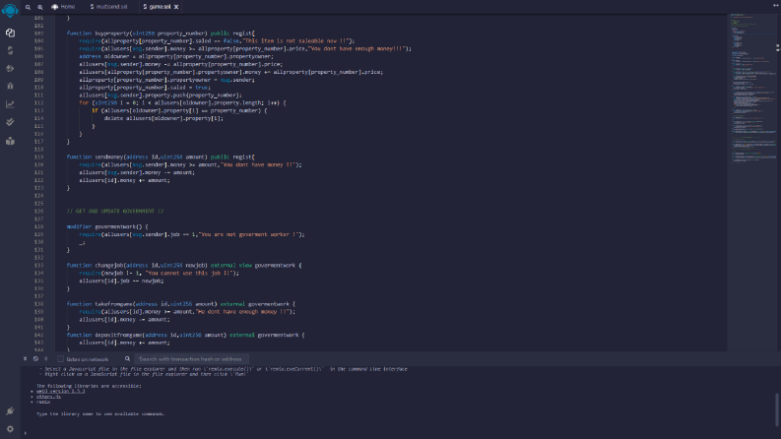781x439 pixels.
Task: Select the game.sol tab
Action: tap(158, 7)
